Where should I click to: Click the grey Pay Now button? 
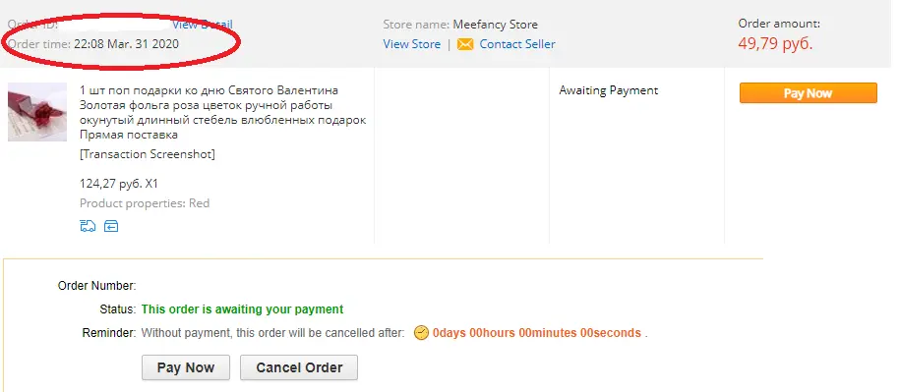pos(186,367)
